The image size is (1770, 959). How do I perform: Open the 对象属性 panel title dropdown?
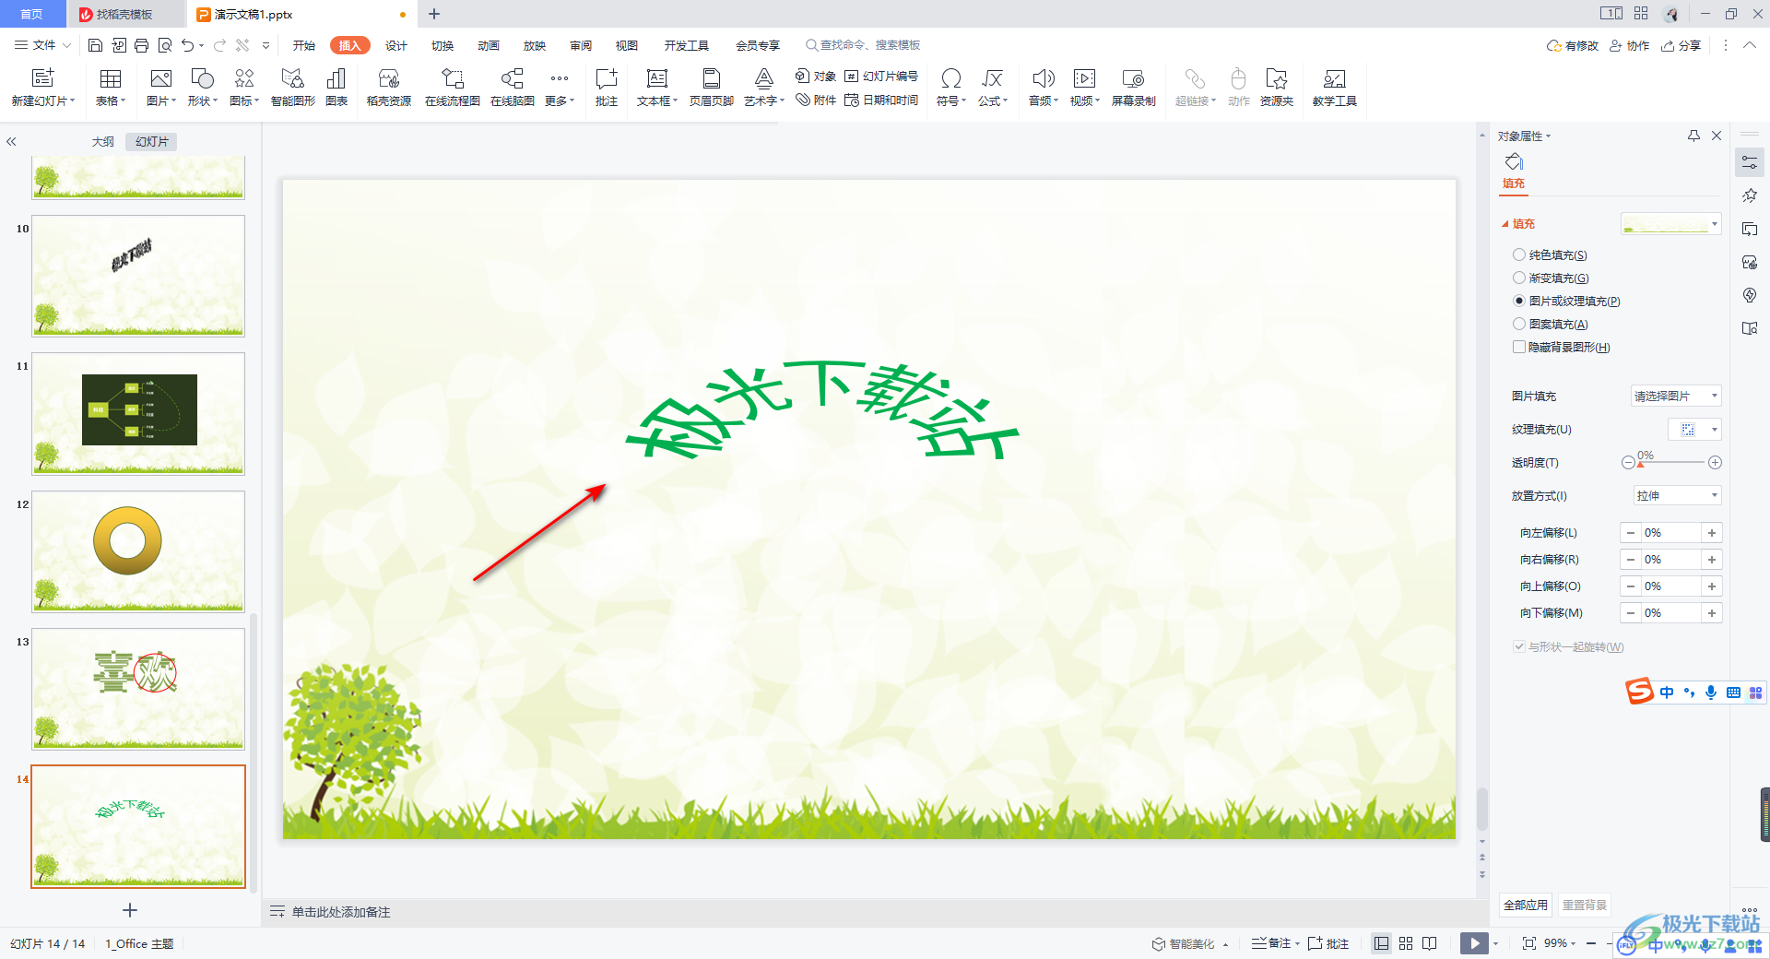point(1524,136)
